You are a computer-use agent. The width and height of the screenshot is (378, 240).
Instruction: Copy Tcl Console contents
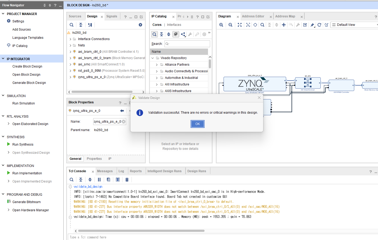coord(108,180)
